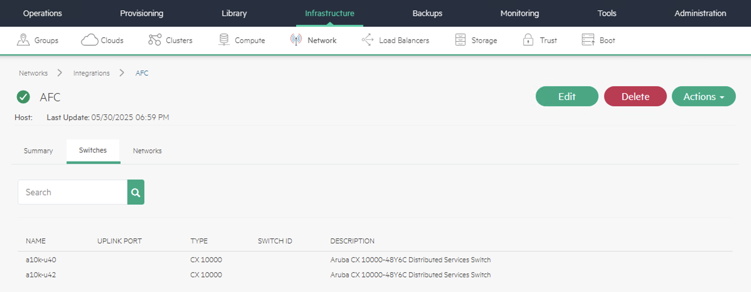Select switch a10k-u40 in the table
The image size is (751, 292).
click(41, 260)
